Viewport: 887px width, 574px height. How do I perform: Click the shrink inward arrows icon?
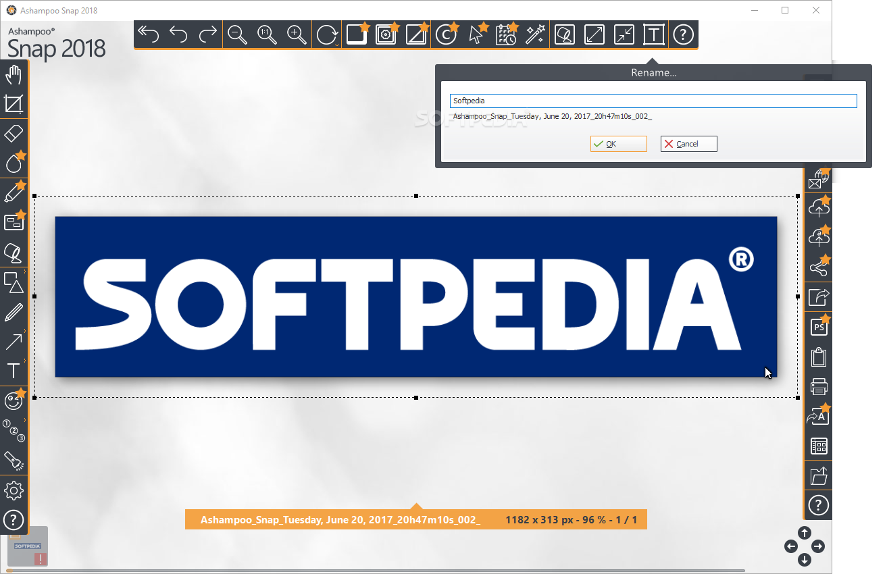click(624, 34)
